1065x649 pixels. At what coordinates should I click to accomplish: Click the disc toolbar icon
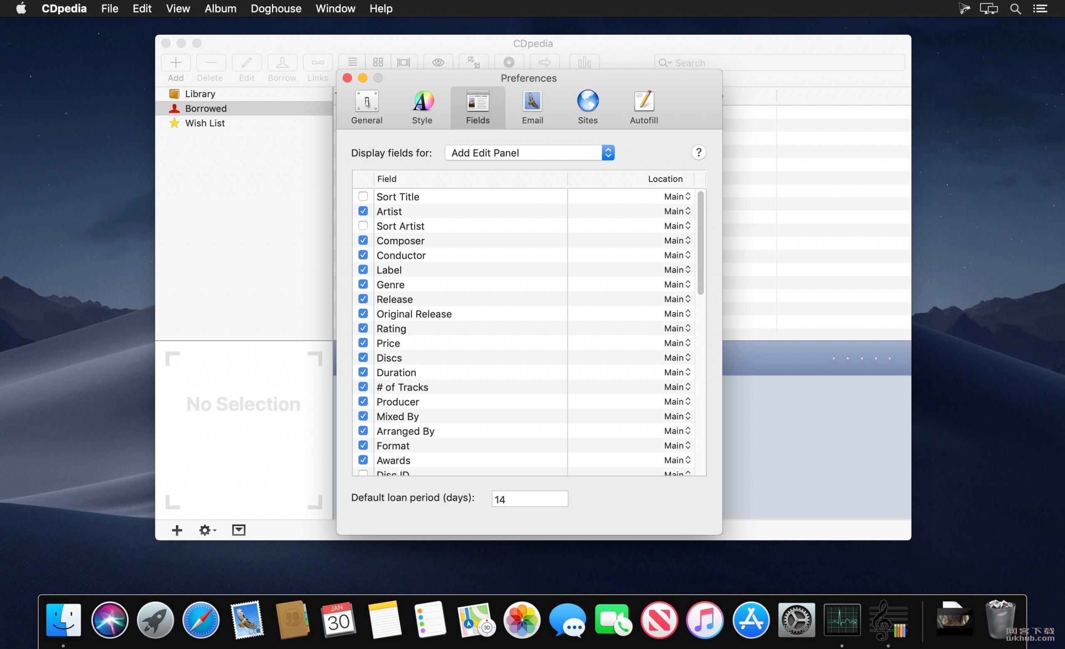coord(509,62)
